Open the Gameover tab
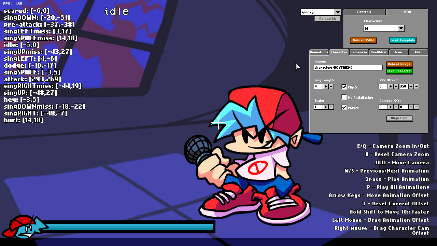Image resolution: width=437 pixels, height=246 pixels. [x=359, y=52]
